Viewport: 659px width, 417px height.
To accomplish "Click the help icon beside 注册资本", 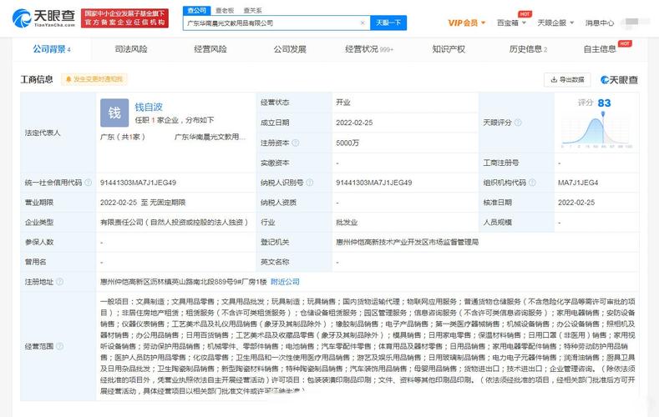I will [x=296, y=143].
